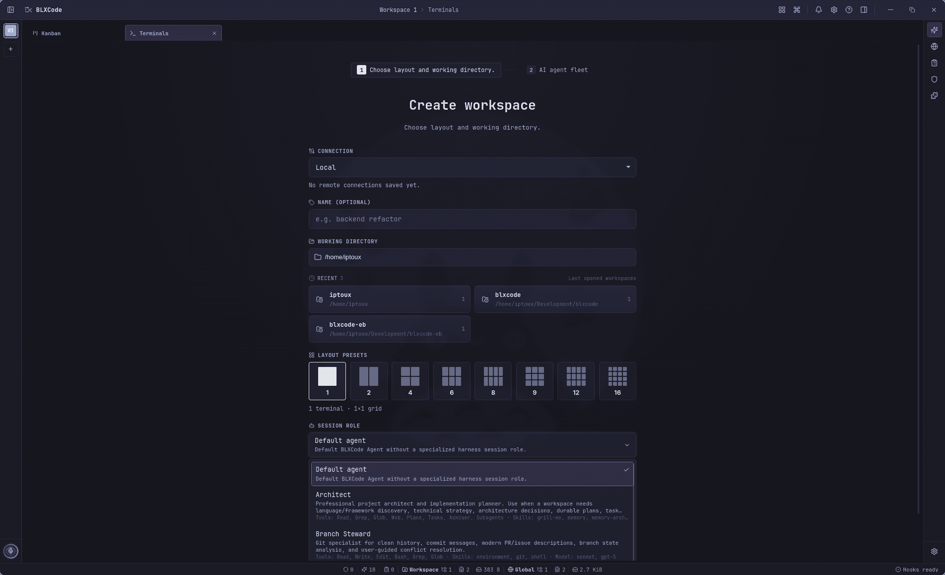This screenshot has width=945, height=575.
Task: Open the command palette icon
Action: point(797,10)
